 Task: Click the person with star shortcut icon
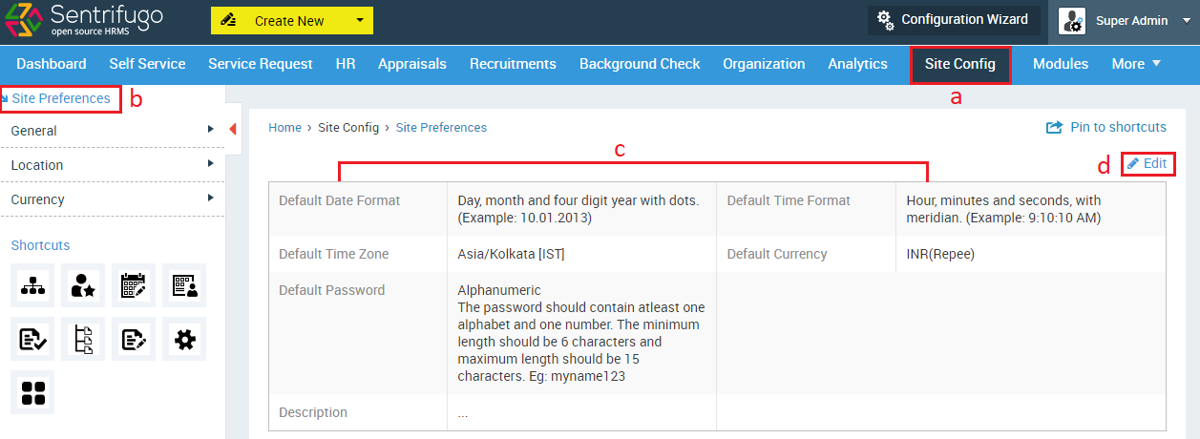(x=83, y=285)
